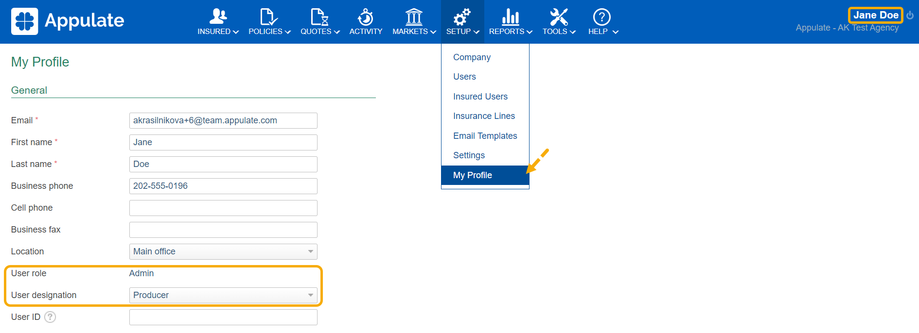Open the Insured people icon menu
919x333 pixels.
tap(218, 17)
